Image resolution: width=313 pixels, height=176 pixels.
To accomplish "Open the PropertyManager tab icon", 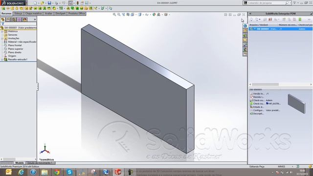I will (x=8, y=20).
